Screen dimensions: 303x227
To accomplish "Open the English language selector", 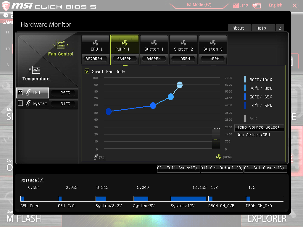I will (275, 5).
